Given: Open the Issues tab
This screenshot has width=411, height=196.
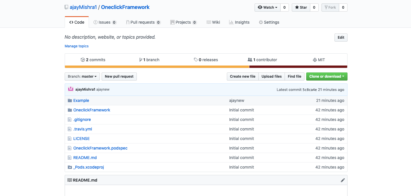Looking at the screenshot, I should 105,22.
